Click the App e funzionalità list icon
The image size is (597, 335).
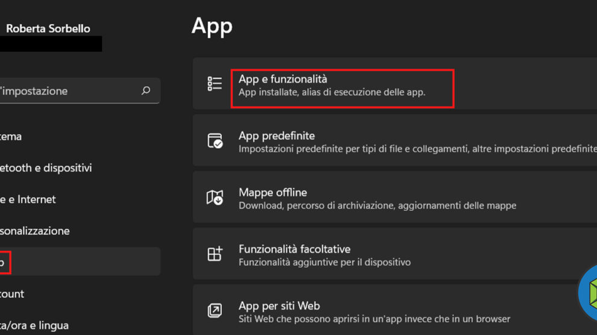click(x=215, y=84)
